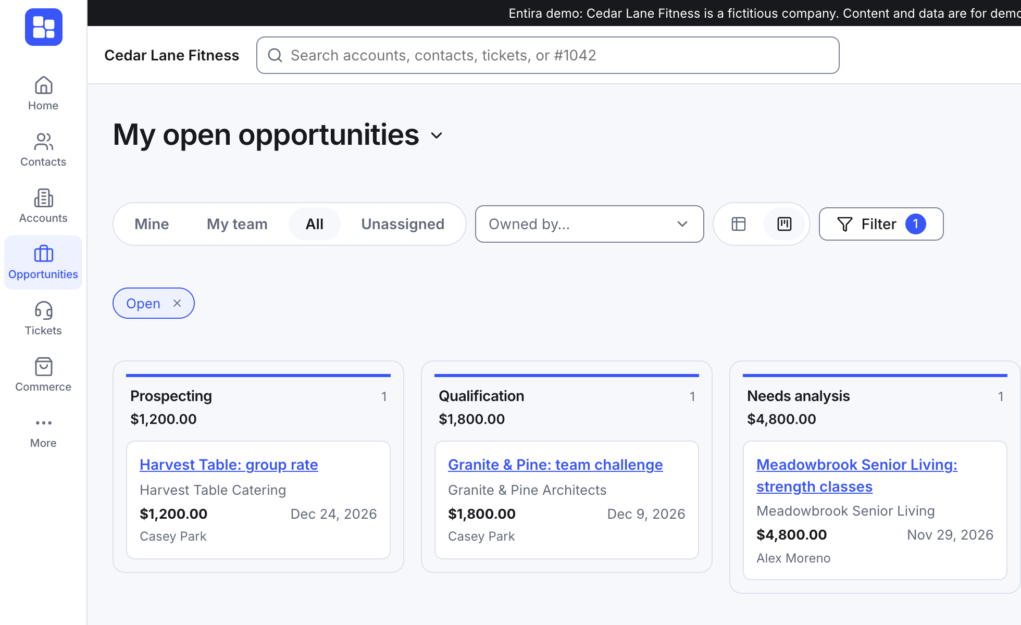This screenshot has width=1021, height=625.
Task: Click the Open filter chip label
Action: (143, 304)
